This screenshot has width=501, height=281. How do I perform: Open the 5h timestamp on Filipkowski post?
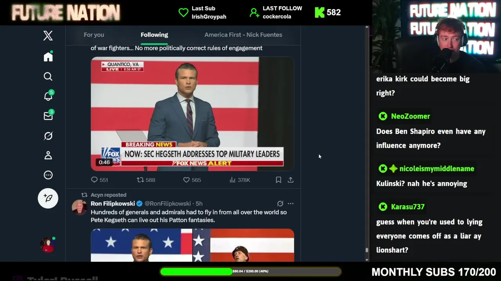coord(199,204)
